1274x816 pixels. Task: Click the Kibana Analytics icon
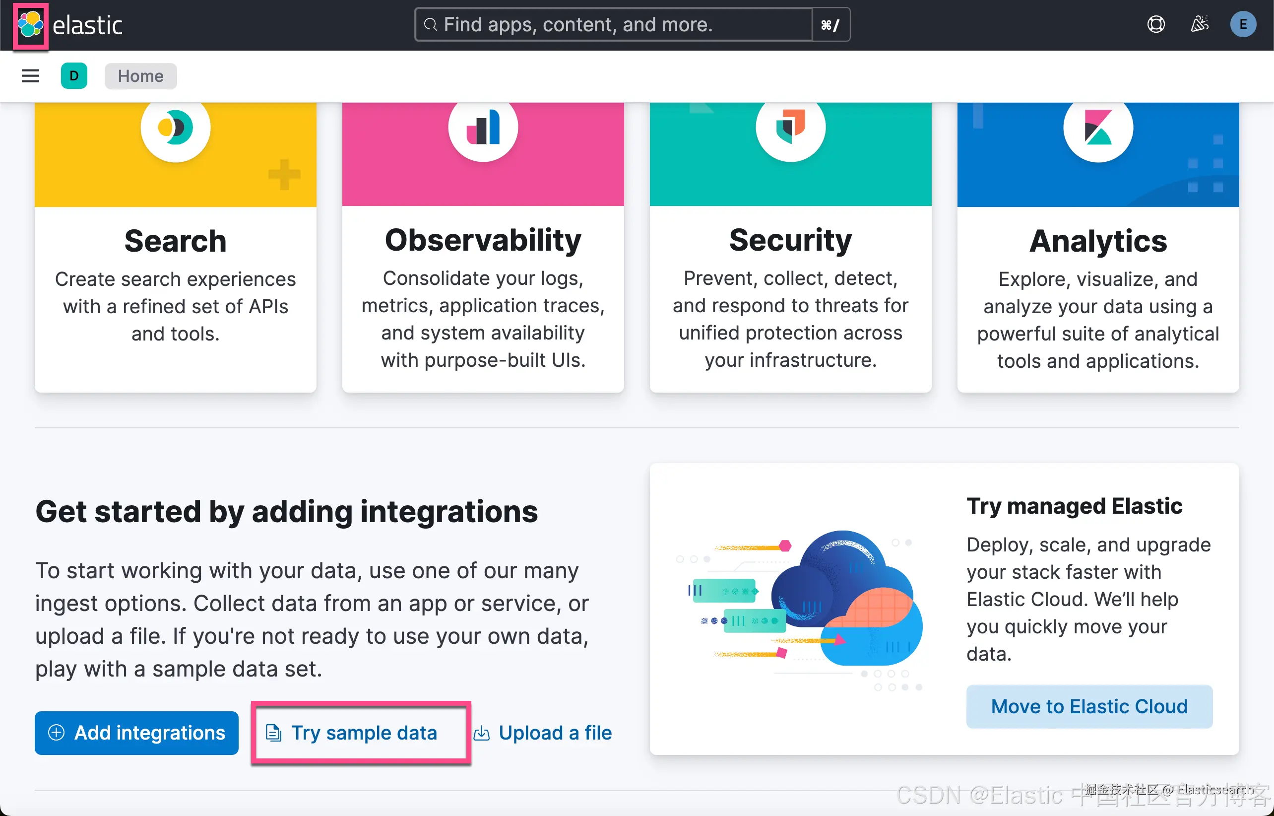(x=1098, y=128)
